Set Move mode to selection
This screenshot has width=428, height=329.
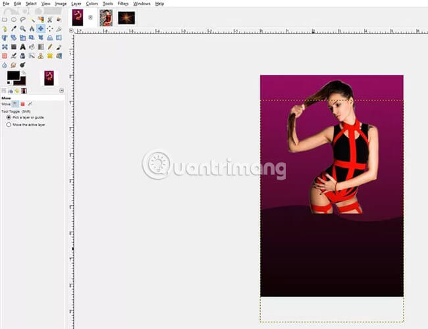(x=22, y=104)
